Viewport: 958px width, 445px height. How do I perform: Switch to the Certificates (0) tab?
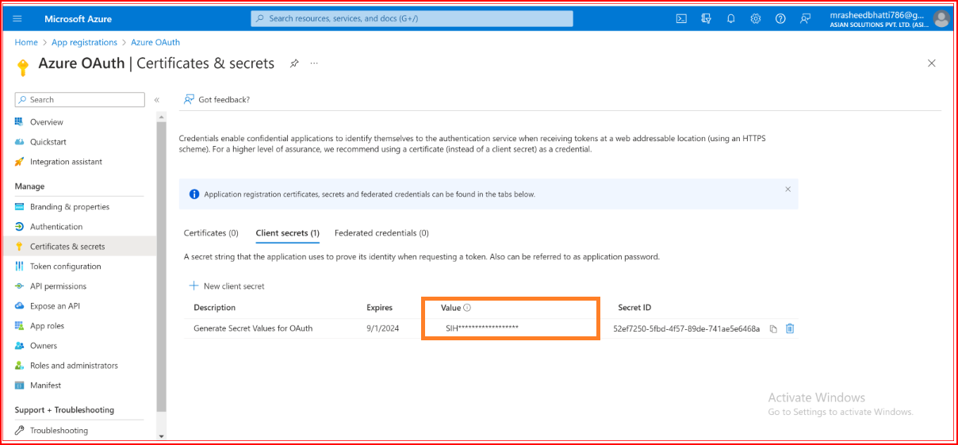211,233
